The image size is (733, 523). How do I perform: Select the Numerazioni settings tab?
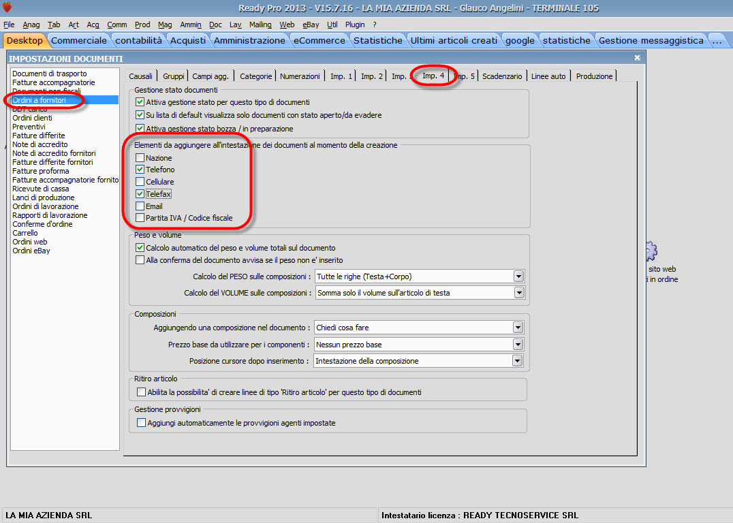300,76
